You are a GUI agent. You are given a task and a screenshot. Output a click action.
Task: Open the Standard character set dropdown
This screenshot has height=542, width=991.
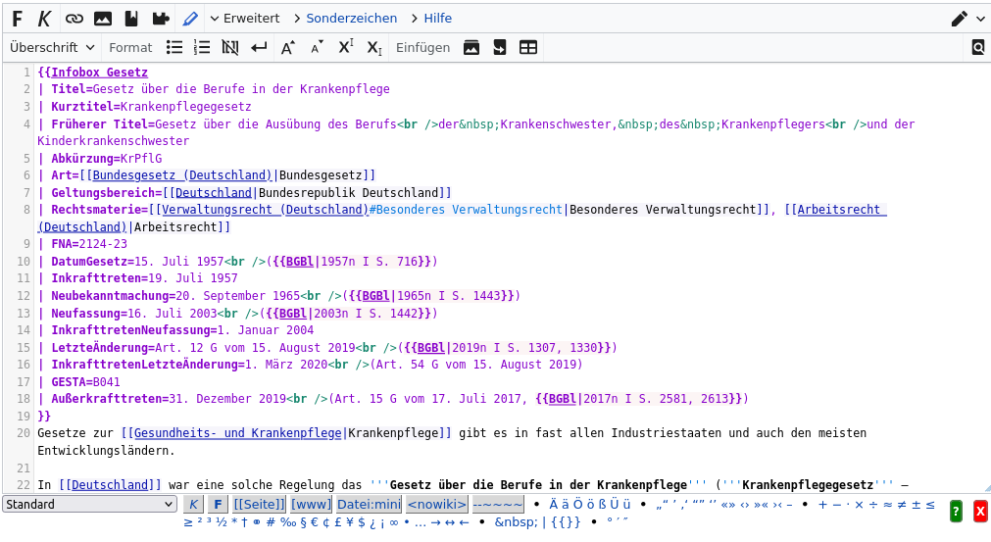pyautogui.click(x=89, y=505)
